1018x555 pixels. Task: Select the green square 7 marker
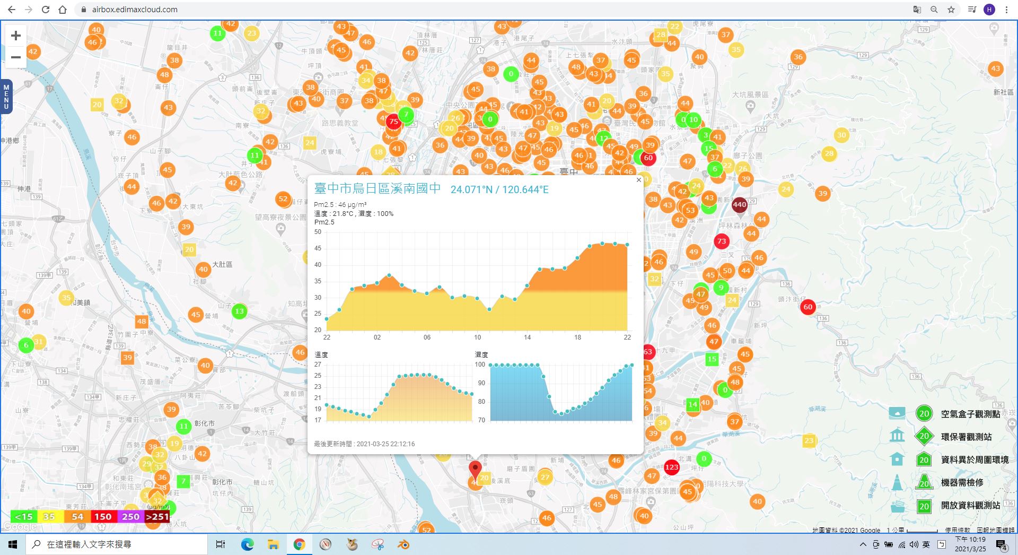[x=183, y=481]
